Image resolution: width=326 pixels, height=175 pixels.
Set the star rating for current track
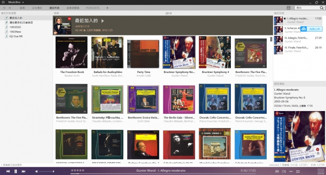[77, 170]
